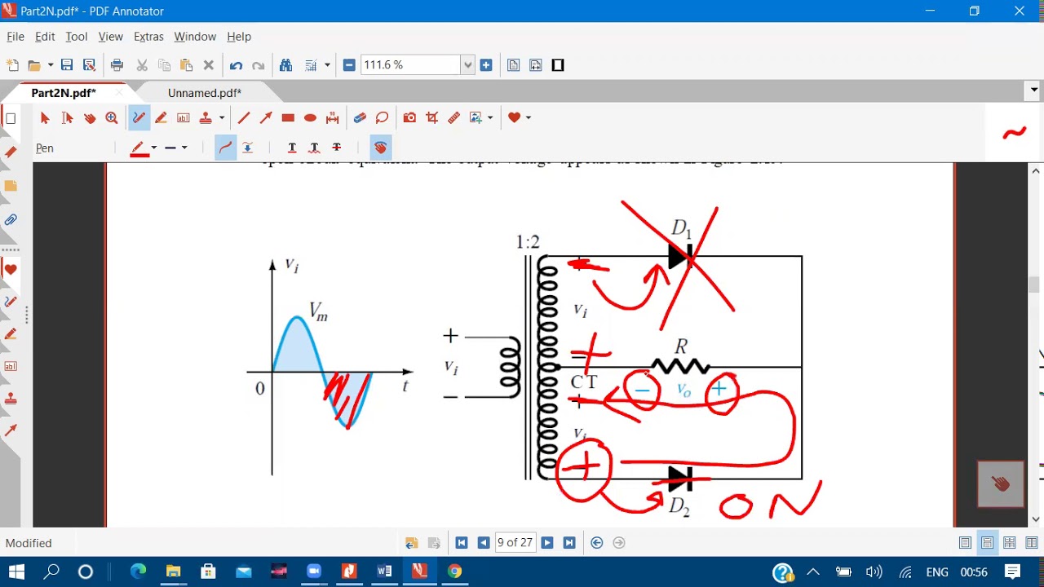Screen dimensions: 1044x587
Task: Select the Marker highlighter tool
Action: (161, 118)
